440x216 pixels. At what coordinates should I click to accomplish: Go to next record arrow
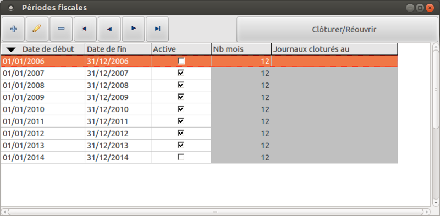tap(133, 29)
